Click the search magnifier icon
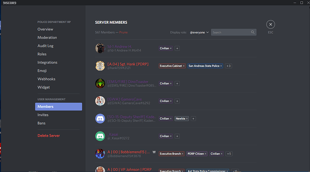This screenshot has height=172, width=310. tap(252, 32)
